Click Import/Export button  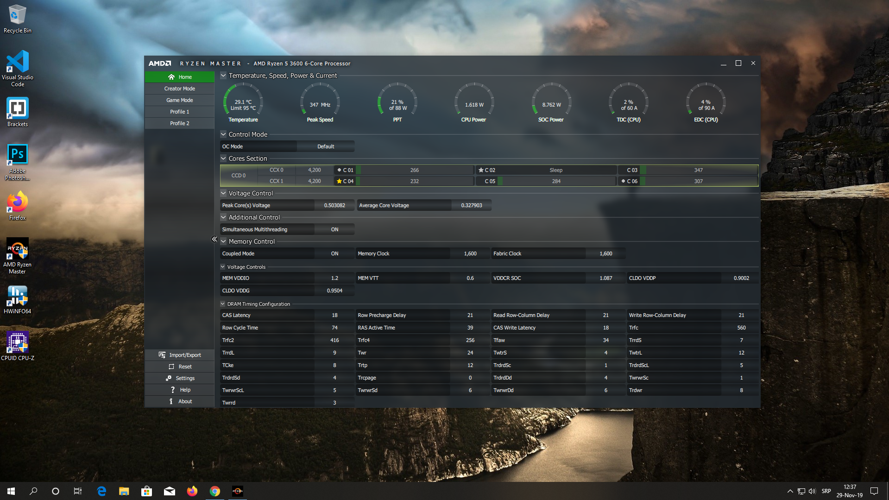(x=180, y=355)
